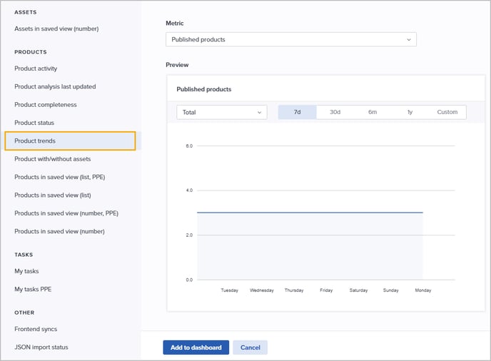Open Product completeness option
Image resolution: width=491 pixels, height=361 pixels.
tap(46, 105)
